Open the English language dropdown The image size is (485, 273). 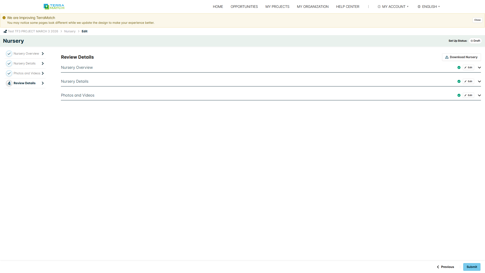click(x=429, y=7)
